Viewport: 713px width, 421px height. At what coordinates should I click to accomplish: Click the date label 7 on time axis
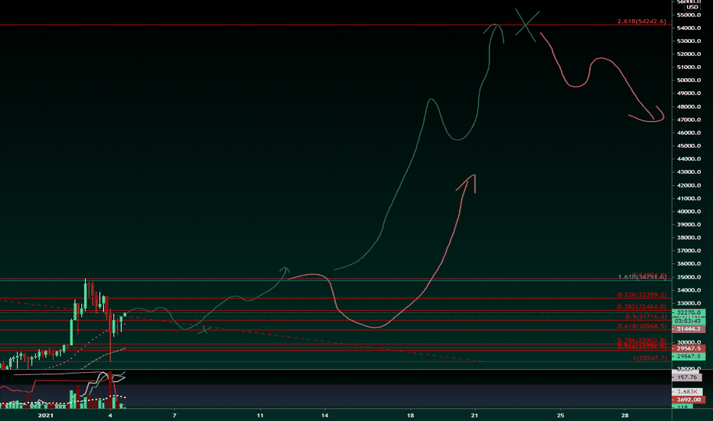point(174,415)
